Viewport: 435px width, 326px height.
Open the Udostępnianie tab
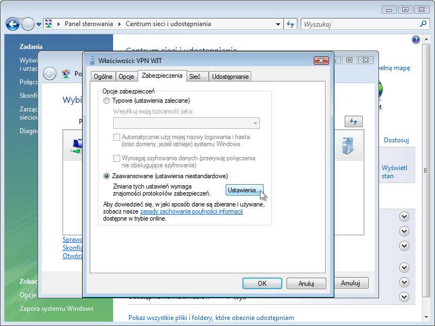pos(231,77)
